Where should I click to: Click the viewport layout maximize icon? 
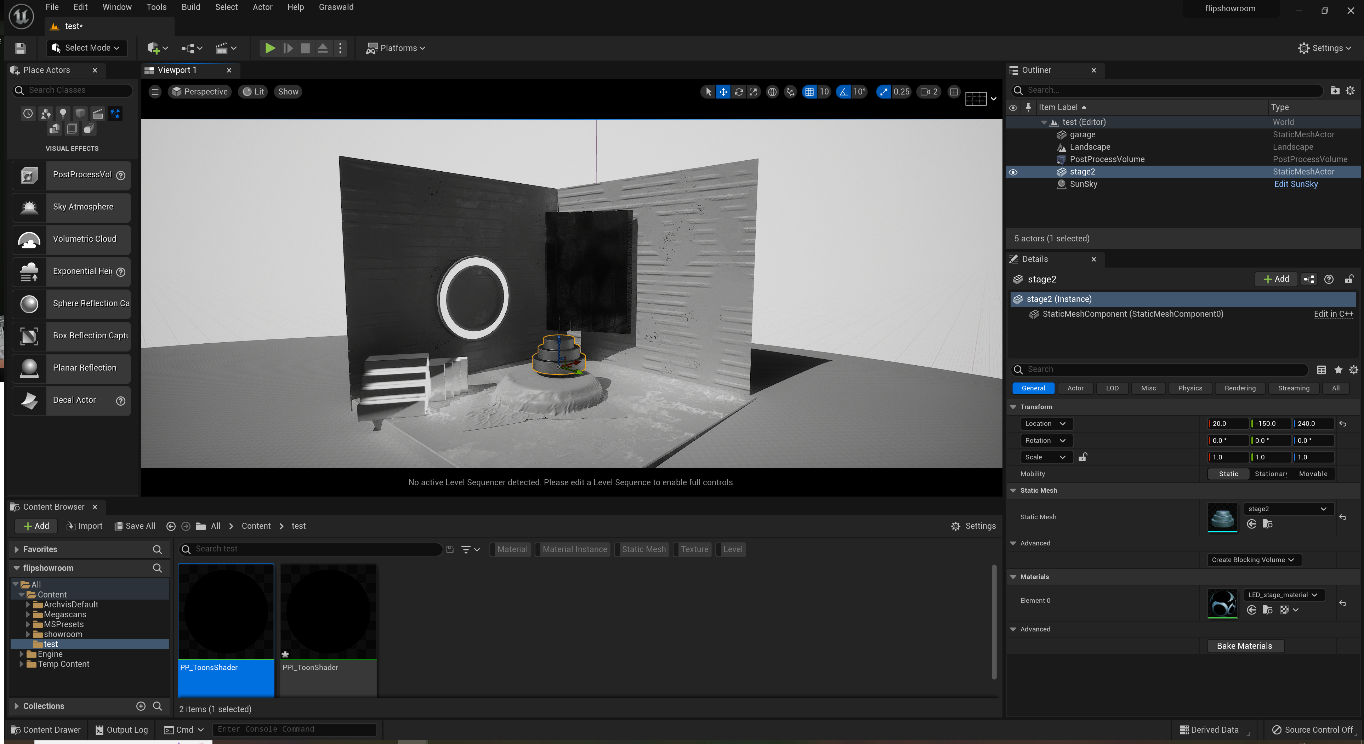954,92
